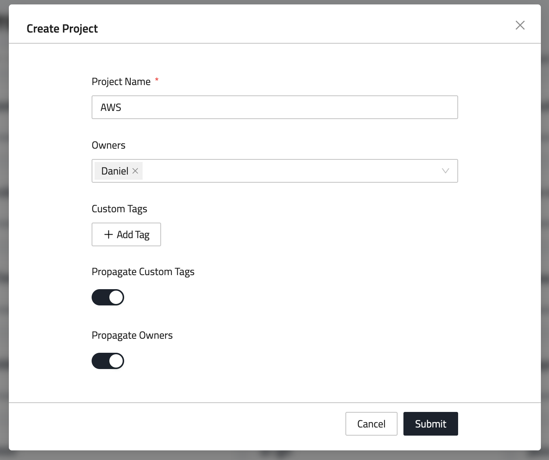Submit the new AWS project
The image size is (549, 460).
(x=430, y=424)
